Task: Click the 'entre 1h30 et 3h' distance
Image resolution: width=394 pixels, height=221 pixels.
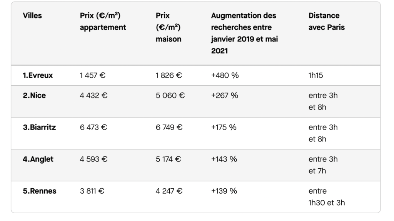Action: click(326, 197)
